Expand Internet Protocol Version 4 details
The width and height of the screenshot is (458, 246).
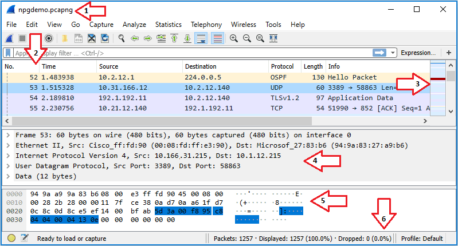click(x=8, y=156)
